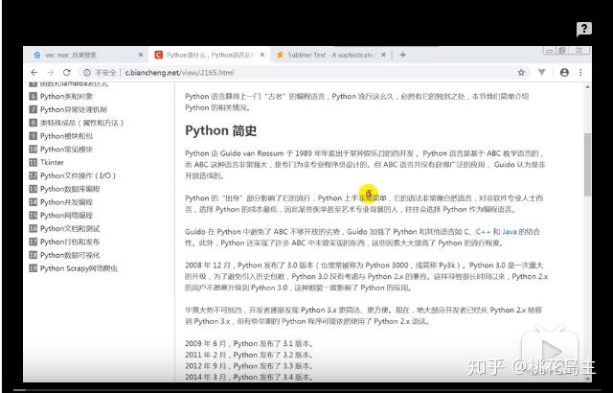Image resolution: width=613 pixels, height=393 pixels.
Task: Open a new tab with plus button
Action: [x=402, y=56]
